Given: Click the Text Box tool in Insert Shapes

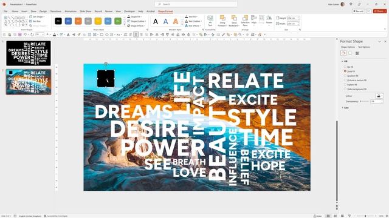Looking at the screenshot, I should point(35,21).
